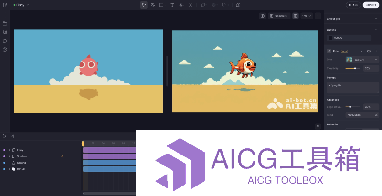Click the yellow timeline playhead marker
Screen dimensions: 382x196
tap(83, 144)
